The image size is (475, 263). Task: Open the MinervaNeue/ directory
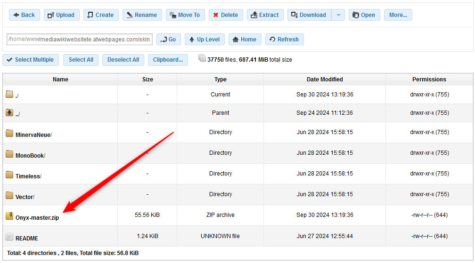coord(33,135)
